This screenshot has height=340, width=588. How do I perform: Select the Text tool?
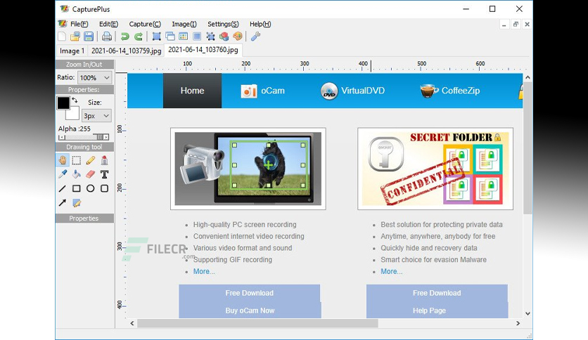tap(104, 174)
